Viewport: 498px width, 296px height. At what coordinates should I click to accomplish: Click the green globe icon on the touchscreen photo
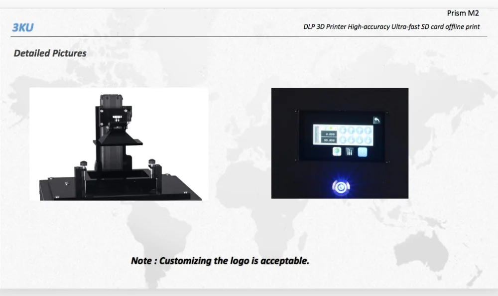(x=337, y=151)
